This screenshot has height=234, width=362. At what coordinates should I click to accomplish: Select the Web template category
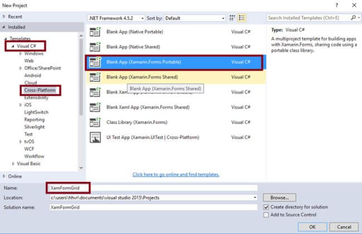[29, 61]
